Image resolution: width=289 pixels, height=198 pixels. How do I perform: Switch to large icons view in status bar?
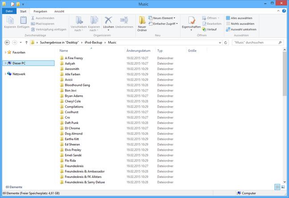(283, 186)
